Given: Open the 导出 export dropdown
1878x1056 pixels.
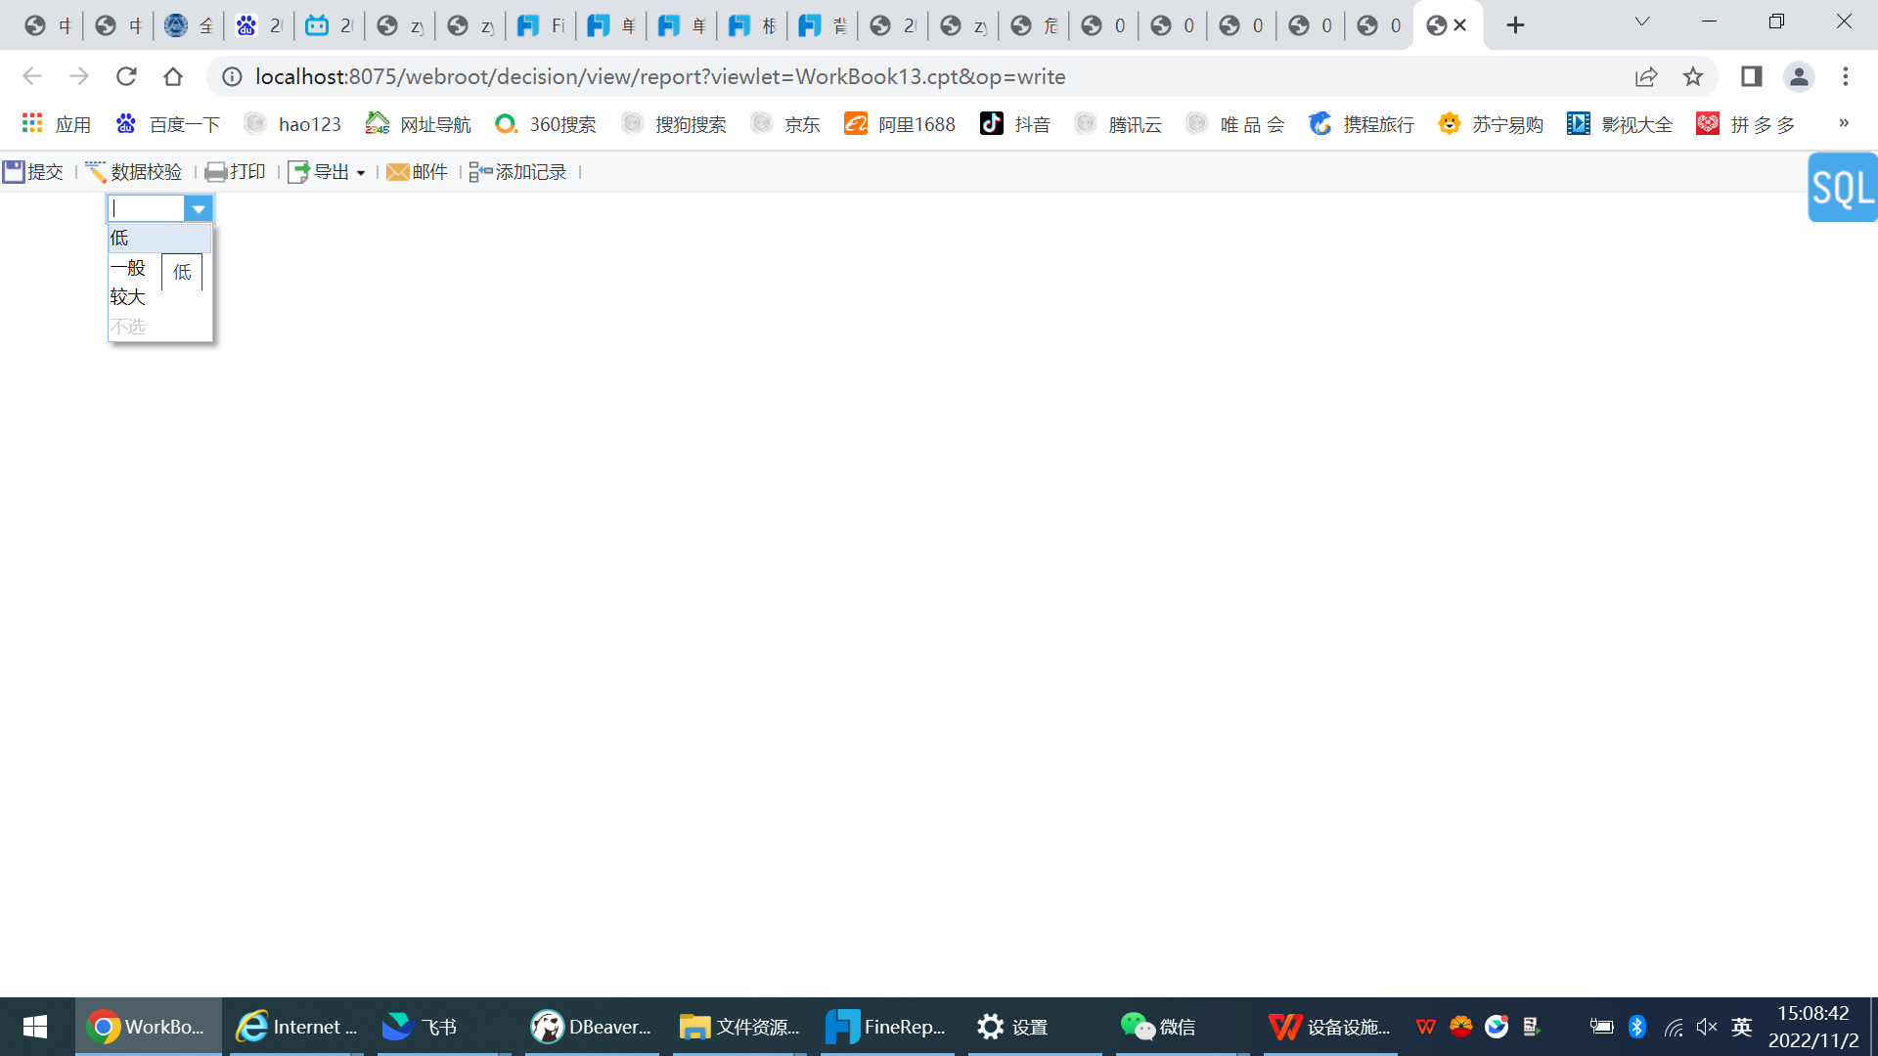Looking at the screenshot, I should pyautogui.click(x=327, y=172).
